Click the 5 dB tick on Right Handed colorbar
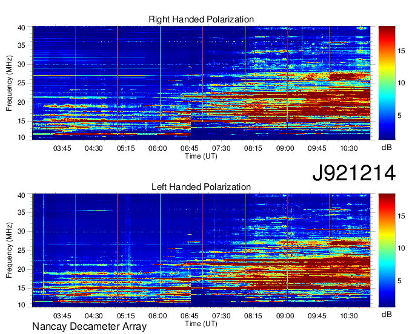Viewport: 412px width, 334px height. click(399, 116)
